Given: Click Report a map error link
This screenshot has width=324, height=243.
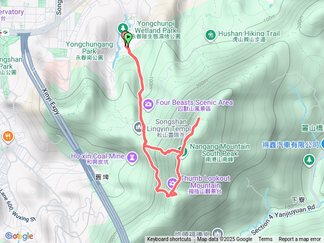Looking at the screenshot, I should click(x=299, y=239).
